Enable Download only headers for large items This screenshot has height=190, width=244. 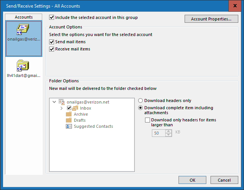tap(148, 120)
